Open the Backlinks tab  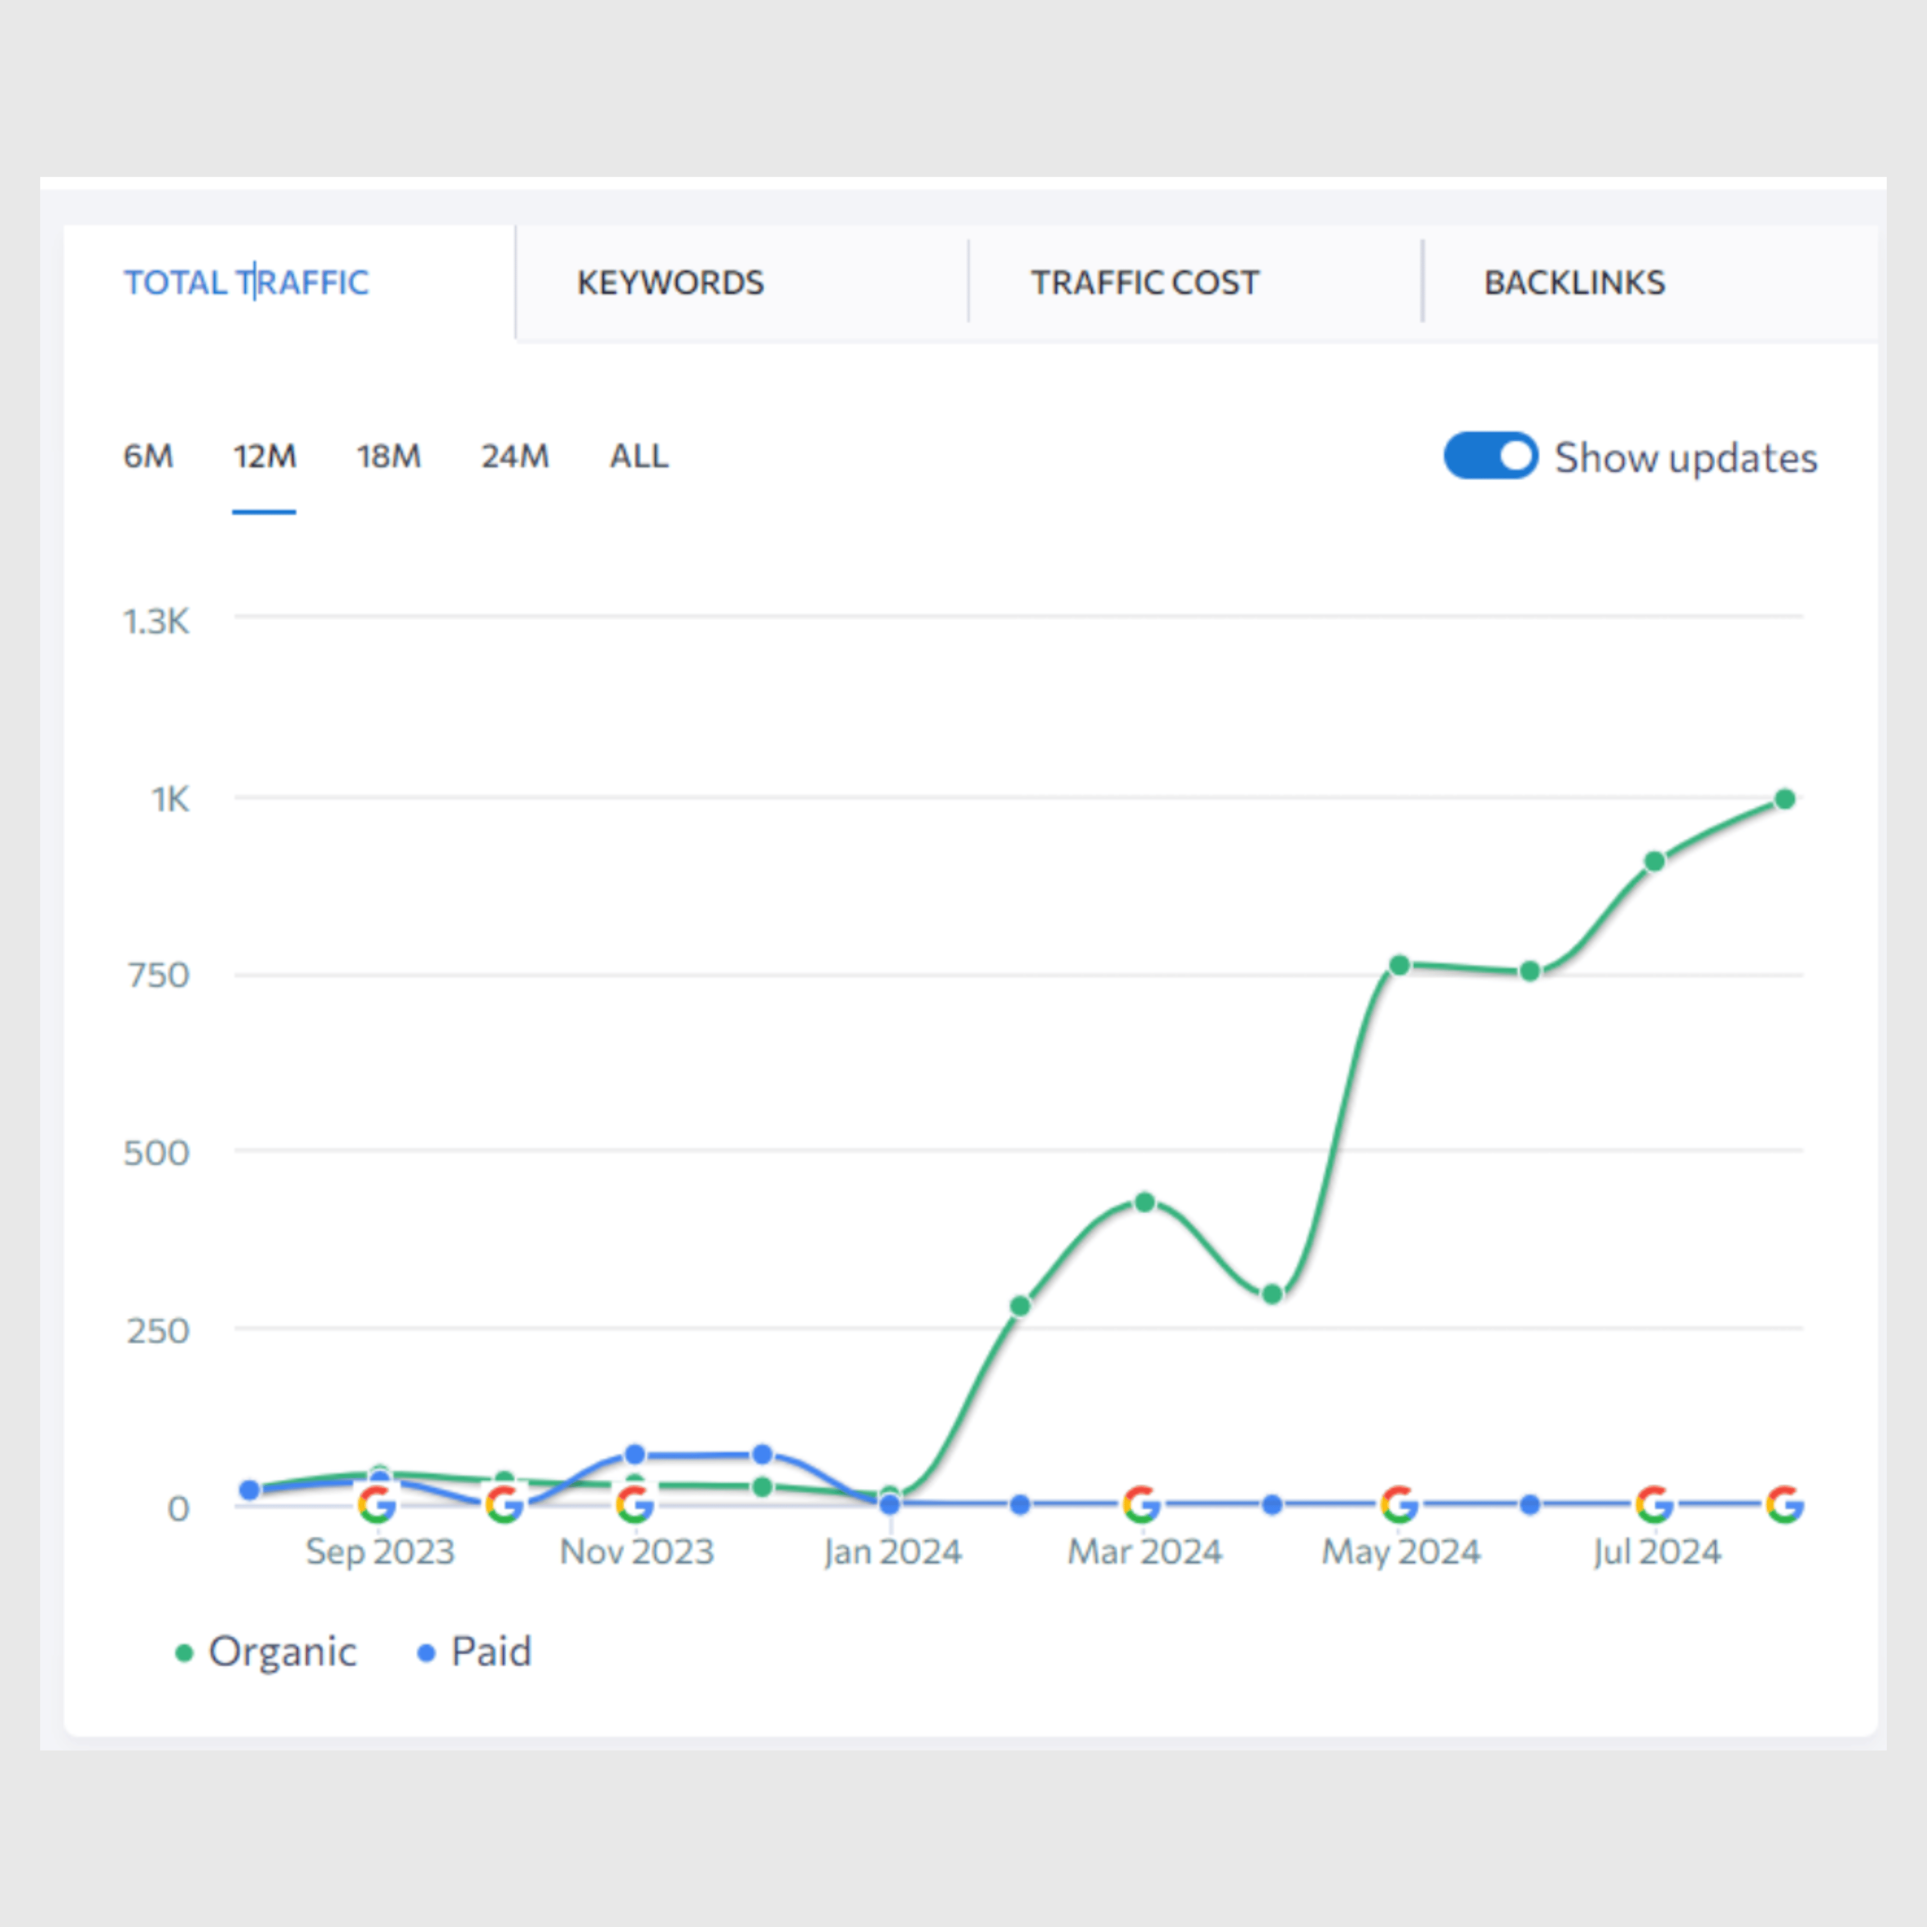(x=1574, y=283)
